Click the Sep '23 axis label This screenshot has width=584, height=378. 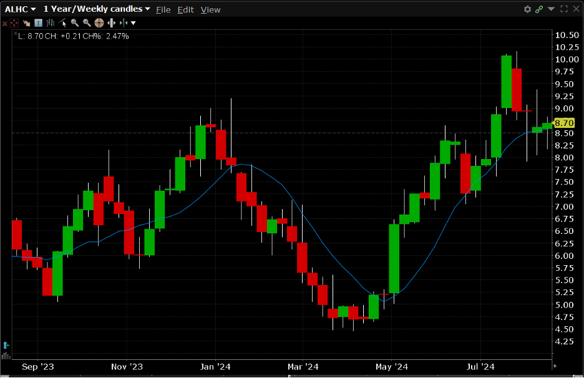(37, 367)
